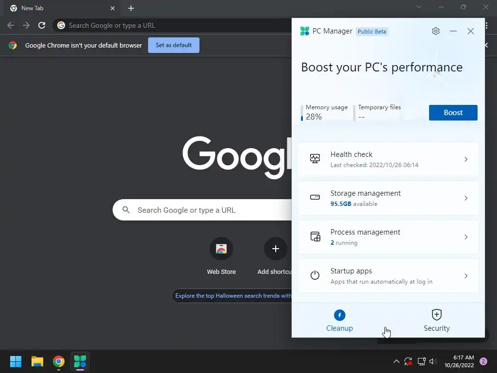
Task: Click the Storage management drive icon
Action: click(x=315, y=197)
